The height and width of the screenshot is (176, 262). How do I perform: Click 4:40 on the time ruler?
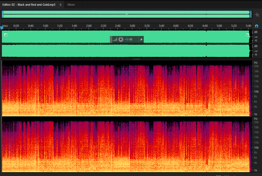click(205, 26)
